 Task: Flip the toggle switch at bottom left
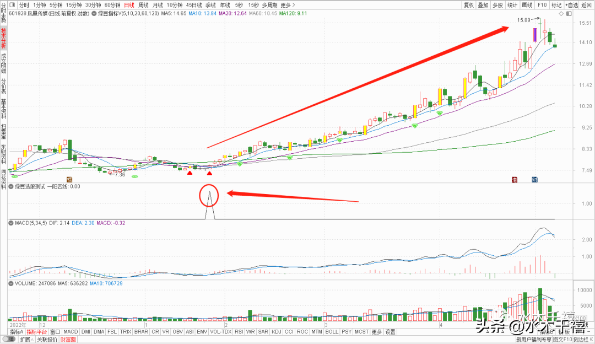tap(9, 339)
